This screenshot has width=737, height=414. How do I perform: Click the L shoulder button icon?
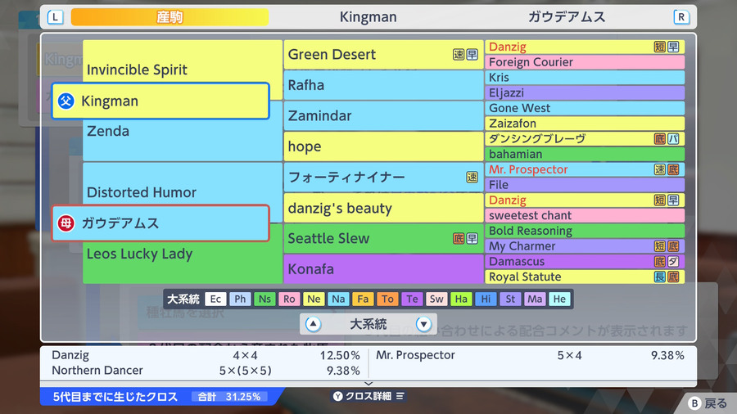coord(55,17)
